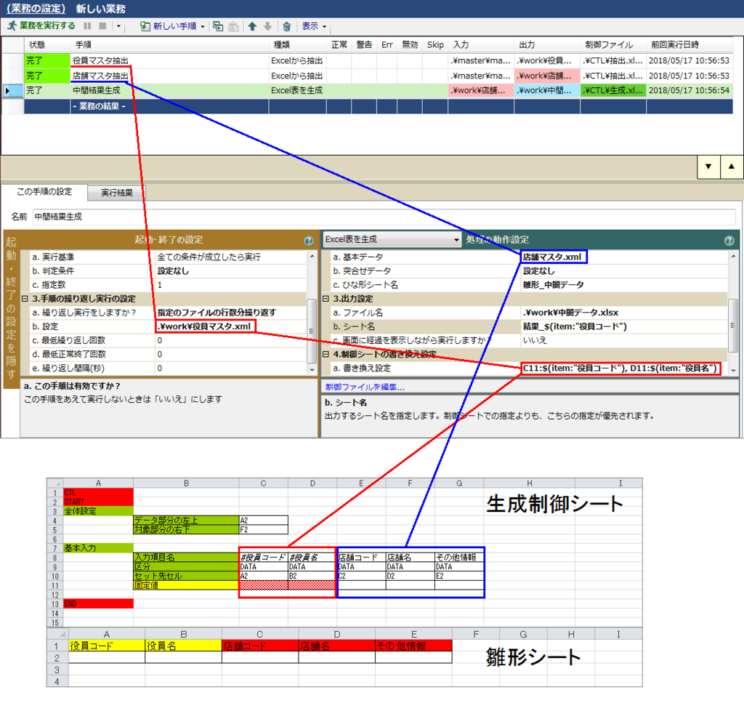Click the (業務の設定) title link
Image resolution: width=744 pixels, height=711 pixels.
tap(36, 9)
